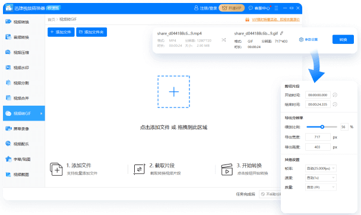Viewport: 361px width, 215px height.
Task: Click the 导出高度 field showing 403
Action: pos(318,147)
